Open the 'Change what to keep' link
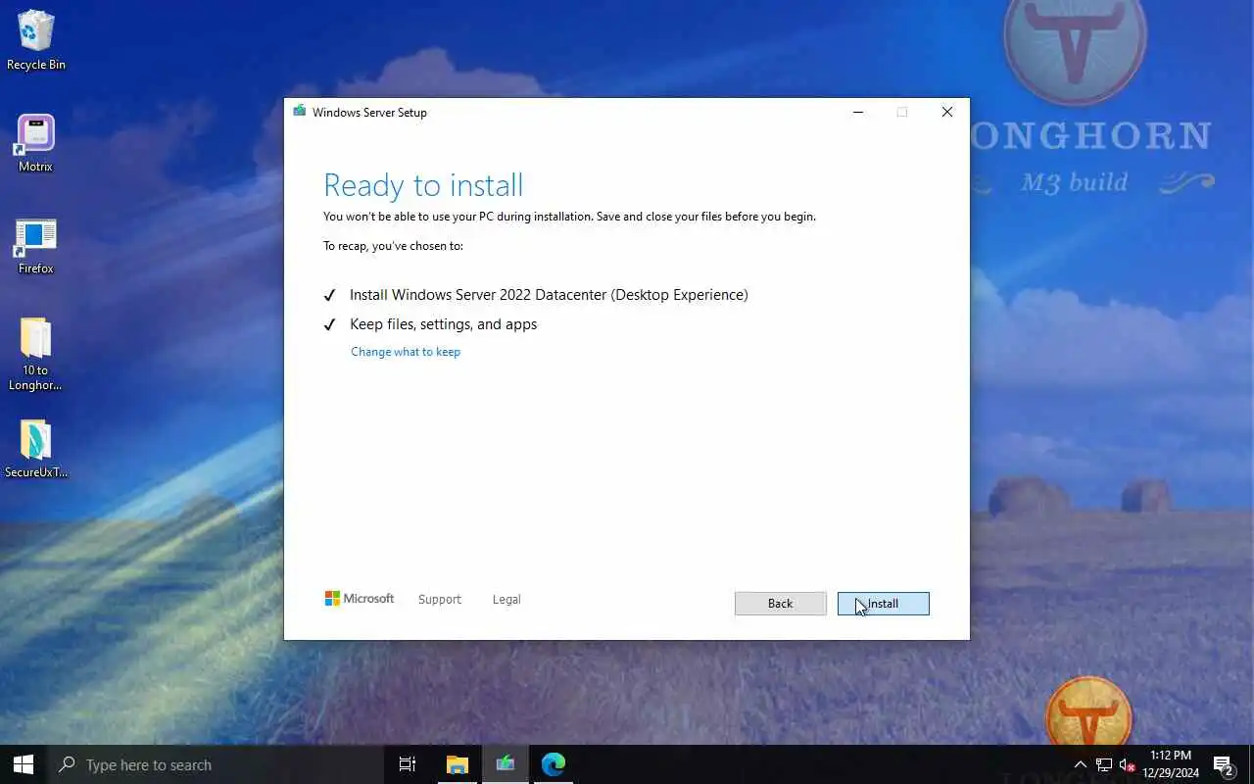The image size is (1254, 784). (406, 352)
